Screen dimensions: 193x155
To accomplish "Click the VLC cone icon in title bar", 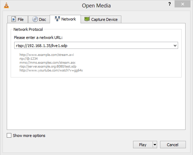I will click(x=6, y=6).
